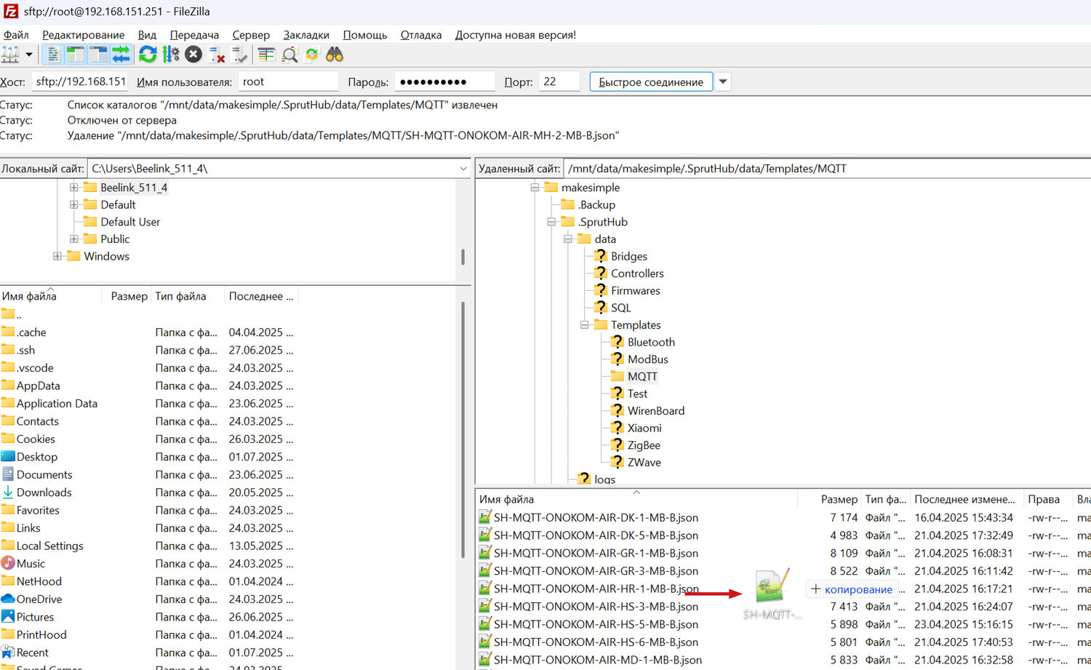
Task: Select the ZigBee remote folder
Action: point(644,445)
